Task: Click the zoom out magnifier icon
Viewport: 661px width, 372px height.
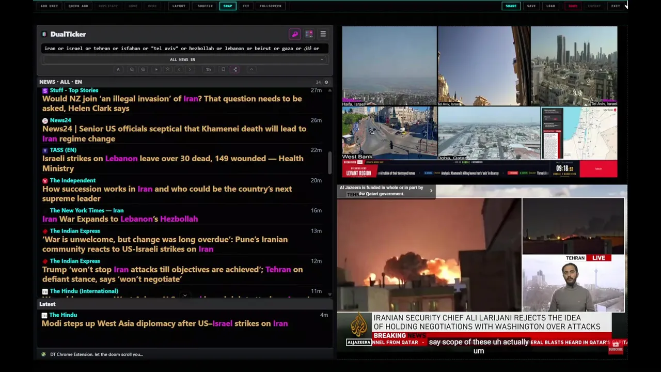Action: point(132,69)
